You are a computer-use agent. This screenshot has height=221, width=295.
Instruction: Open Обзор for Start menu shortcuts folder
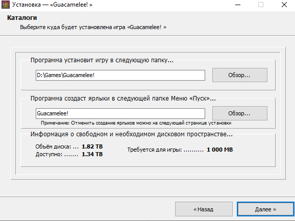[240, 113]
